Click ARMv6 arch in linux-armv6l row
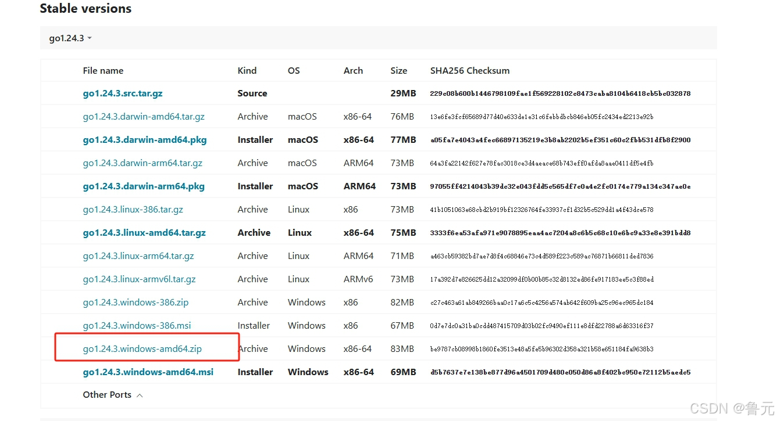Viewport: 777px width, 421px height. (359, 279)
